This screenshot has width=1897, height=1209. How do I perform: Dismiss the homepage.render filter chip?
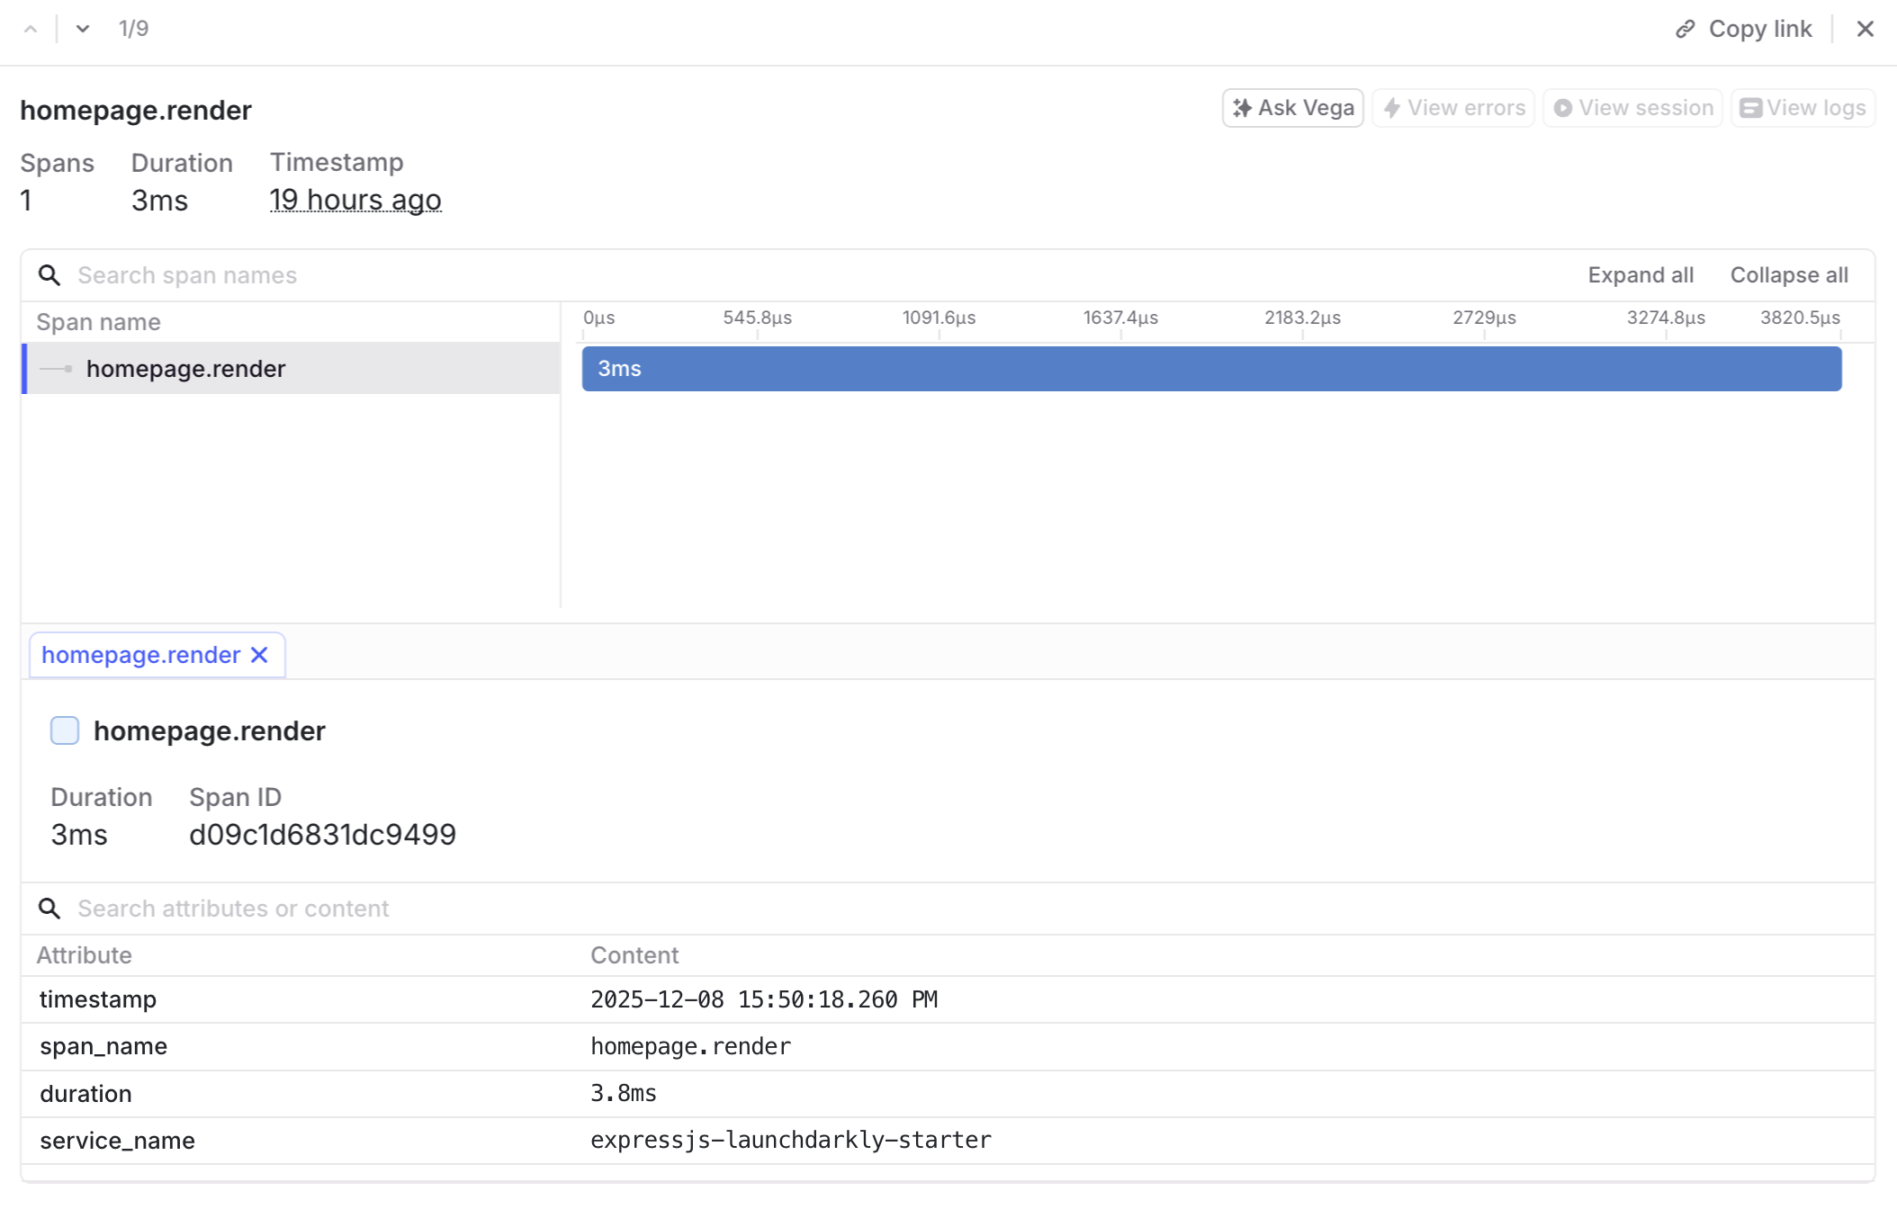coord(260,655)
